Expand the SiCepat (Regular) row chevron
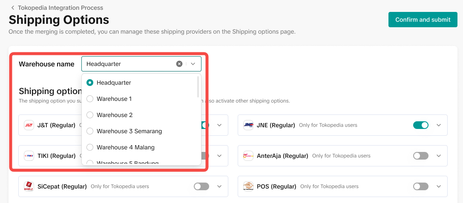 click(x=219, y=186)
